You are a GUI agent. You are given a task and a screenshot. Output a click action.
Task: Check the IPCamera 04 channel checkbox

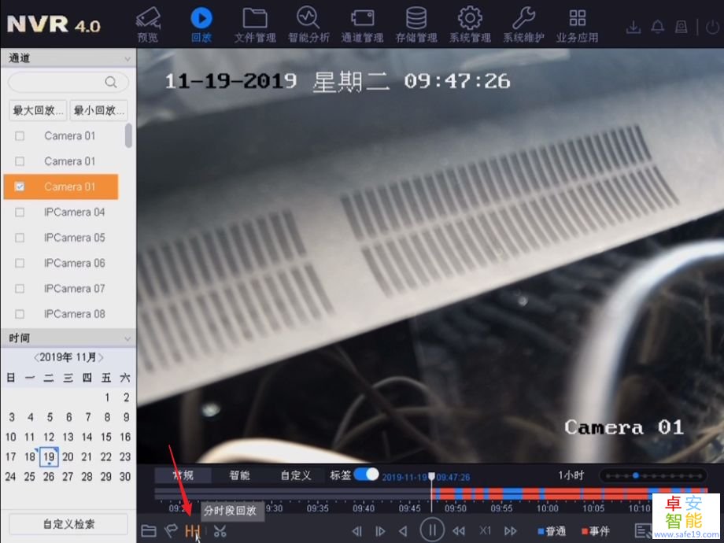[x=18, y=212]
